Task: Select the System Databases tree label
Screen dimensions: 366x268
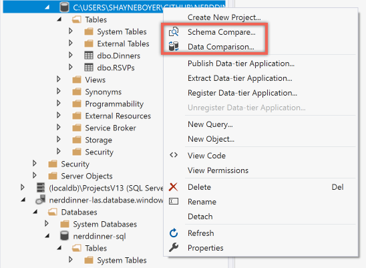Action: pyautogui.click(x=105, y=225)
